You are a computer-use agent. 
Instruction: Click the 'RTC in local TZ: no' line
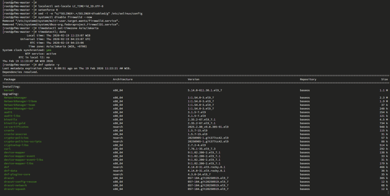click(34, 57)
